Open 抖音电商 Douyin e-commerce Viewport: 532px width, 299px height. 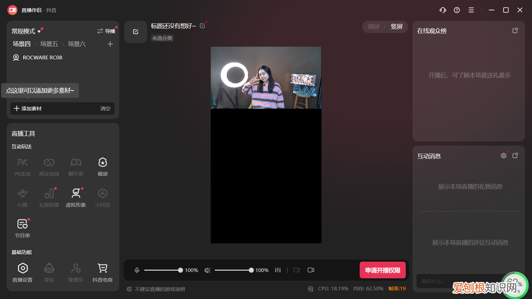[x=102, y=273]
